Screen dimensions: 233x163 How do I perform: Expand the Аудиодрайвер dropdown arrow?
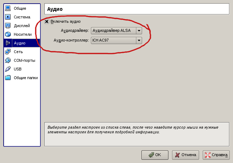pos(139,31)
